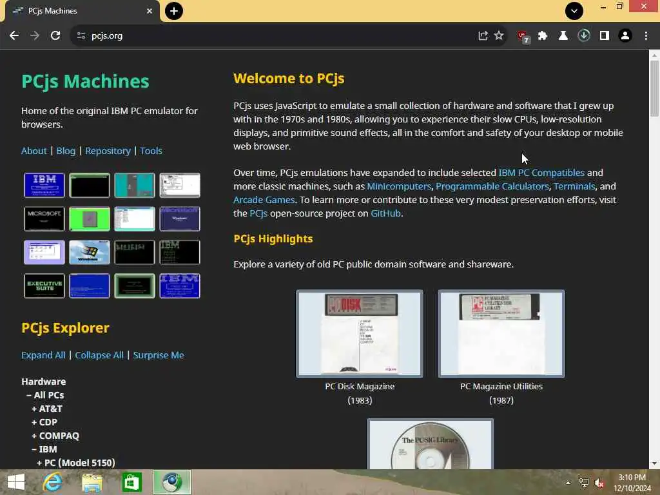Open the EXECUTIVE SUITE thumbnail
The image size is (660, 495).
point(44,286)
